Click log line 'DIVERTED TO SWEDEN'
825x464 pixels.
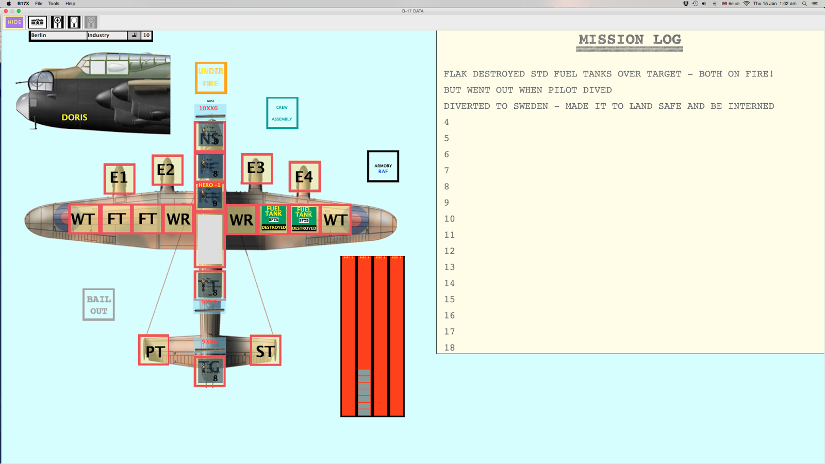click(x=609, y=106)
